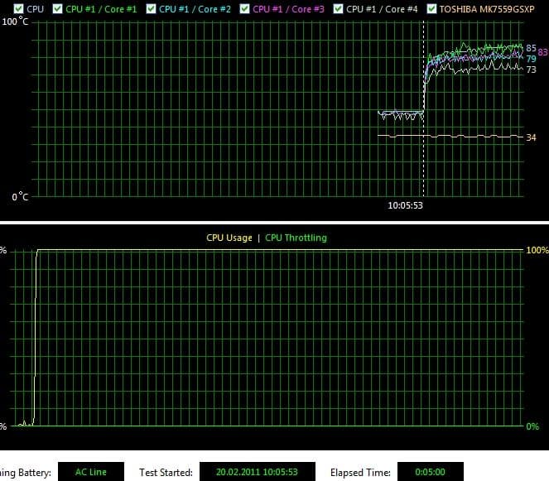549x481 pixels.
Task: Click the AC Line battery status field
Action: (91, 472)
